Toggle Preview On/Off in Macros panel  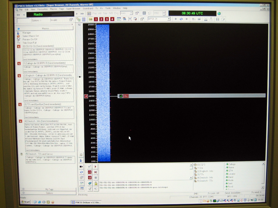(30, 39)
